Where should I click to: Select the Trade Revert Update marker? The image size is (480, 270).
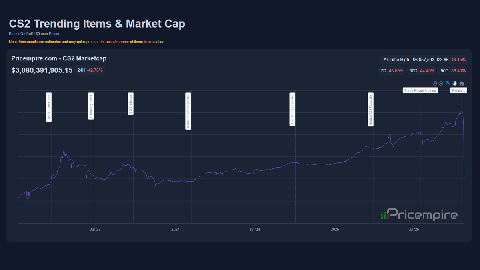[420, 90]
